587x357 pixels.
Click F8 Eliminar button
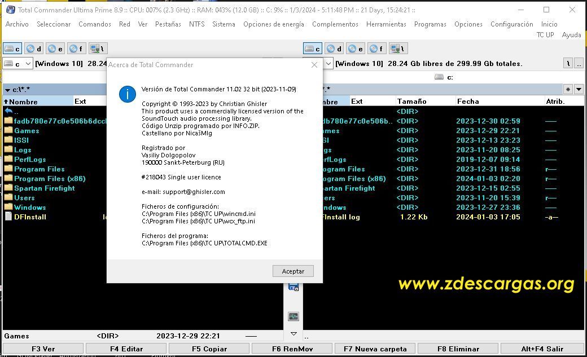[x=458, y=349]
